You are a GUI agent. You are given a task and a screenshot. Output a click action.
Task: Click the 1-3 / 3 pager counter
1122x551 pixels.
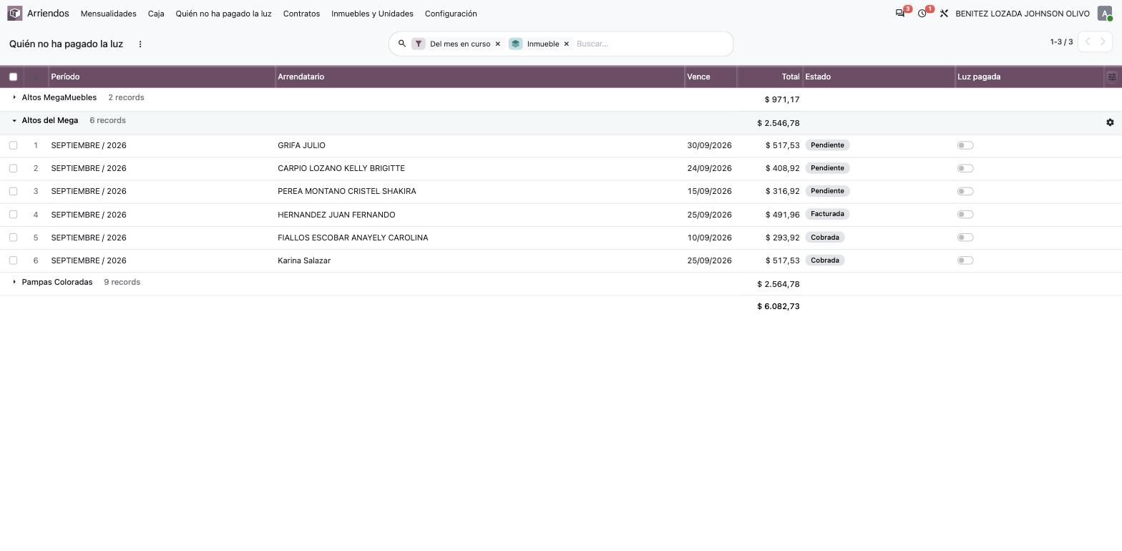(1061, 42)
